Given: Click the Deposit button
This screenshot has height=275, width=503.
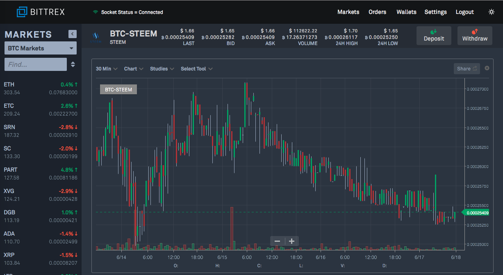Looking at the screenshot, I should tap(434, 36).
